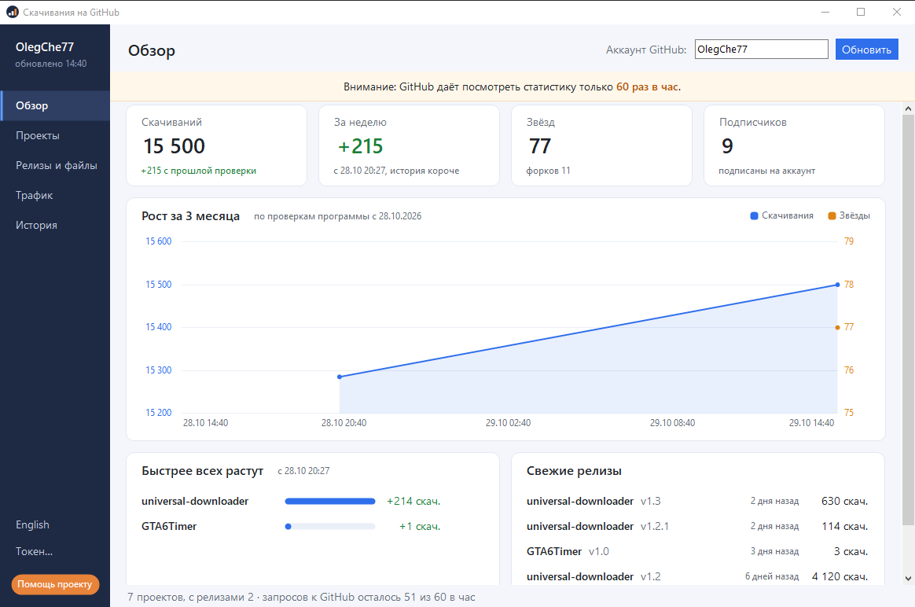Viewport: 915px width, 607px height.
Task: Select GTA6Timer in Быстрее всех растут
Action: click(169, 527)
